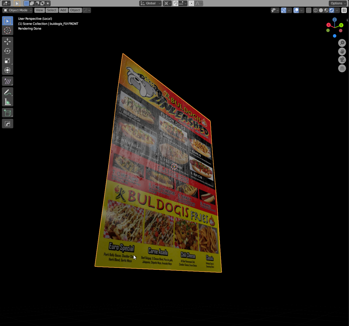Image resolution: width=349 pixels, height=326 pixels.
Task: Open the Select menu
Action: tap(52, 10)
